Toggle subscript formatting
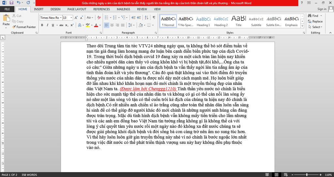The image size is (334, 177). pos(67,25)
